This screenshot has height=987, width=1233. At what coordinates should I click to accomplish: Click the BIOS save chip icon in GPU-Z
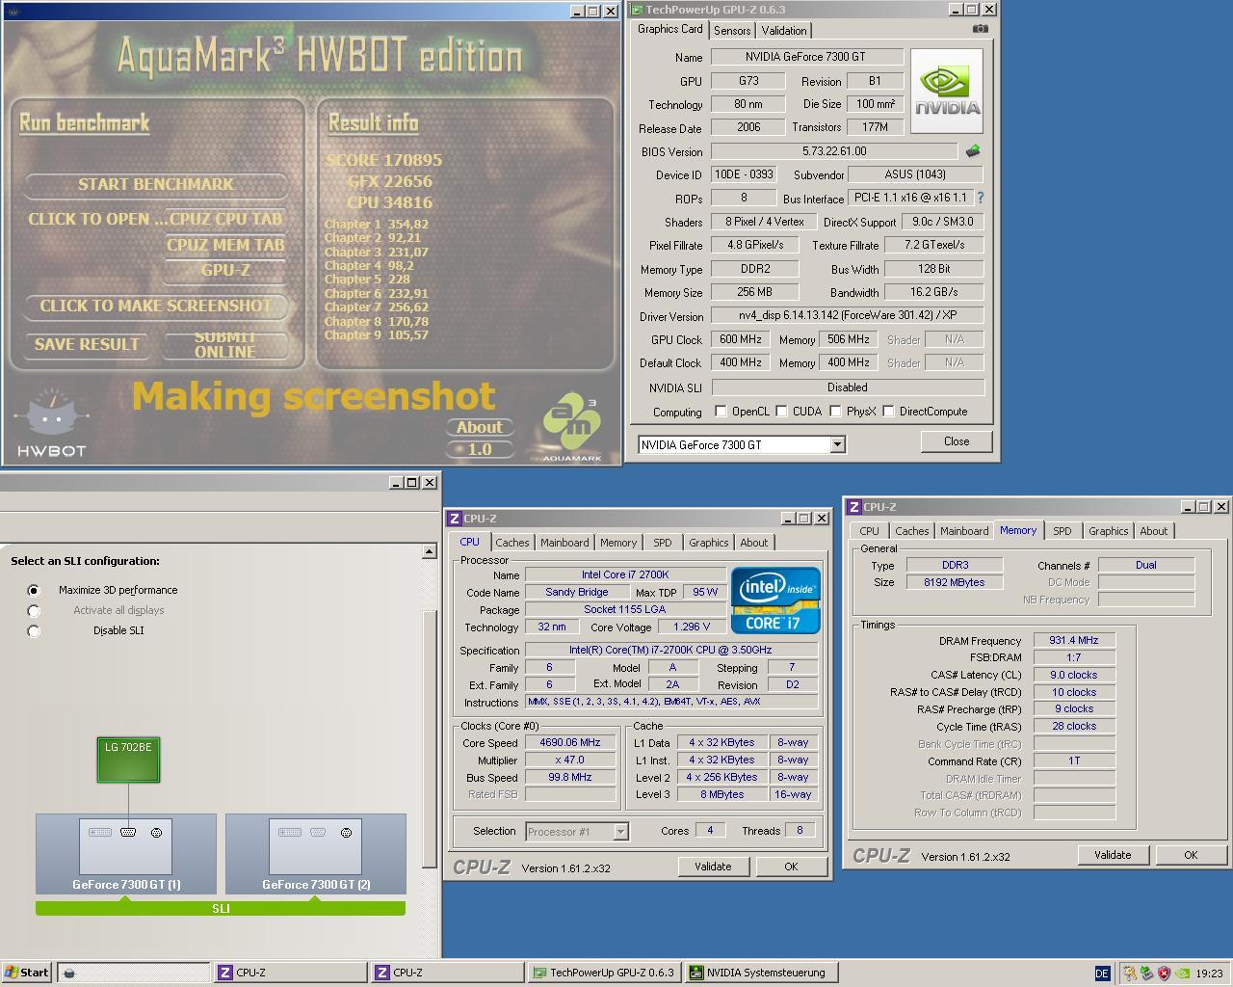point(973,151)
